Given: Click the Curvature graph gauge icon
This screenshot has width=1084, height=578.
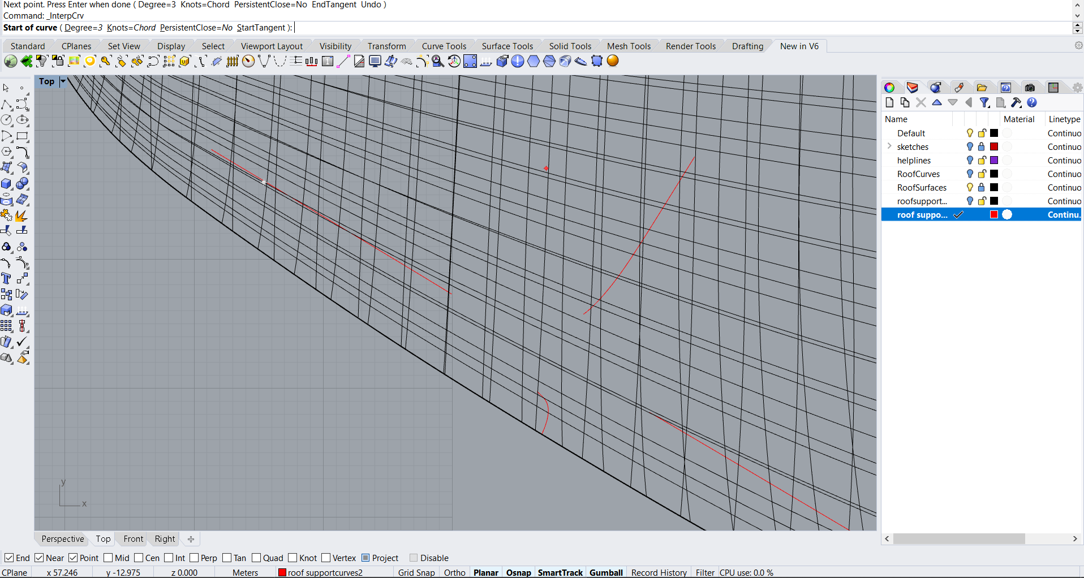Looking at the screenshot, I should [248, 61].
